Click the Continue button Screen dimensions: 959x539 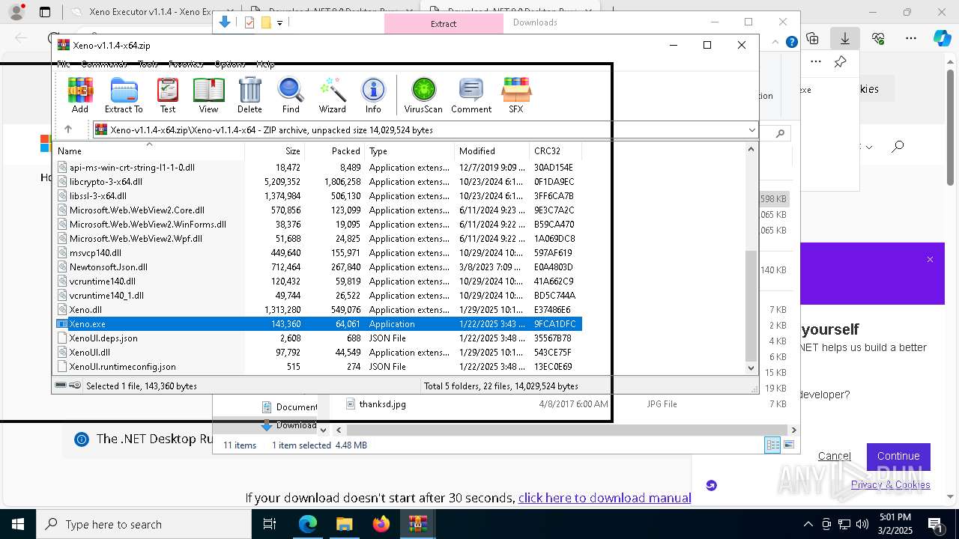point(898,456)
